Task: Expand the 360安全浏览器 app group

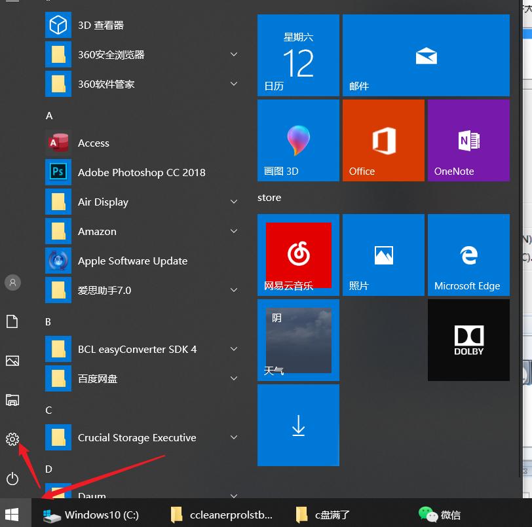Action: tap(234, 54)
